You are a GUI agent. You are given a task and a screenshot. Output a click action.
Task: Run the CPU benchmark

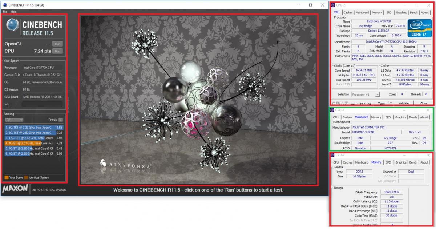57,51
